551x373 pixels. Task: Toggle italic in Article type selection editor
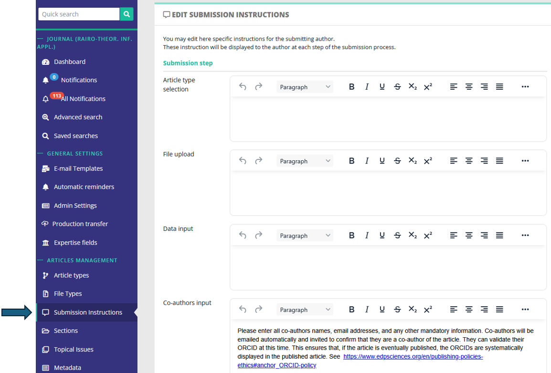(367, 87)
